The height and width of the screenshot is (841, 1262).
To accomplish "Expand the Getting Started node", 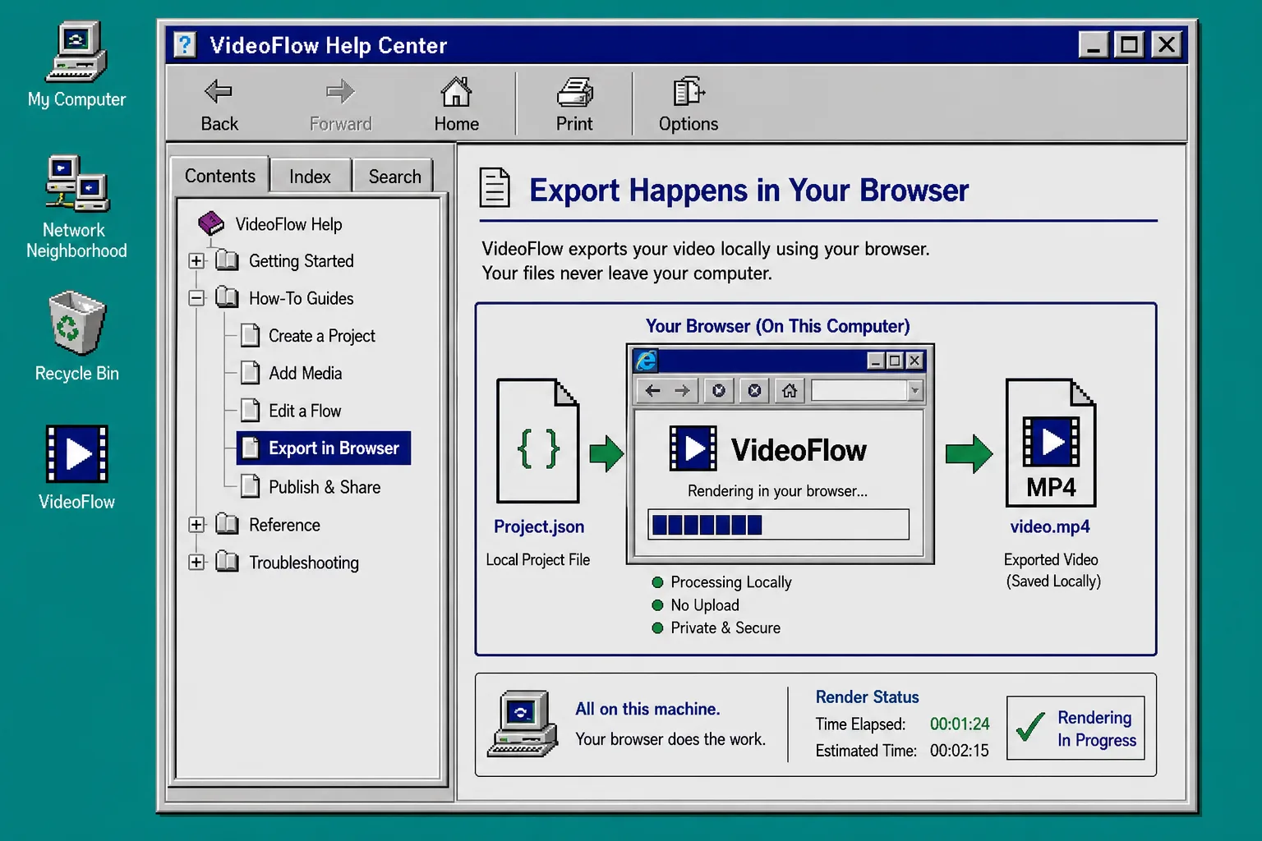I will point(196,261).
